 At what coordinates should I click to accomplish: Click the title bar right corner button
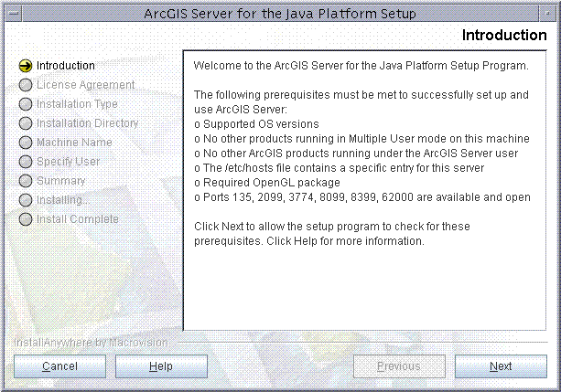click(x=547, y=14)
